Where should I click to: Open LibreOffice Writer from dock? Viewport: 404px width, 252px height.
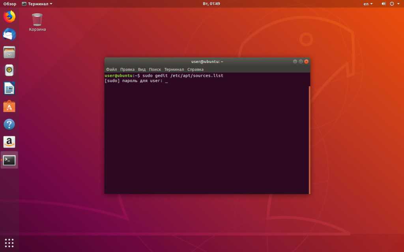point(9,88)
